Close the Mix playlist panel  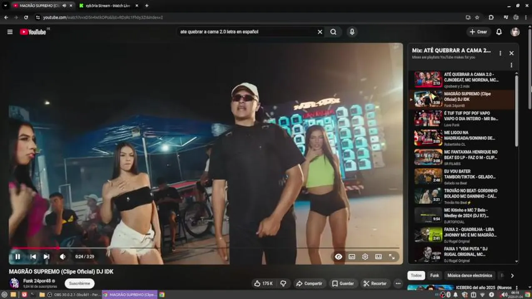coord(512,53)
